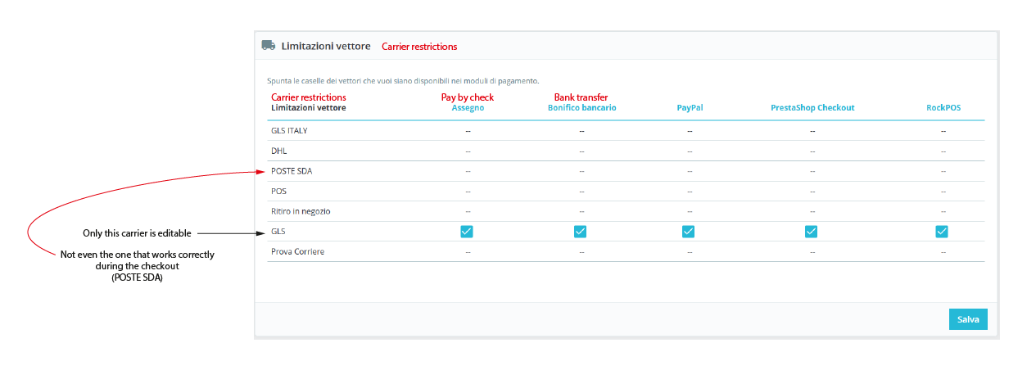Viewport: 1036px width, 370px height.
Task: Click Ritiro in negozio carrier label
Action: 301,211
